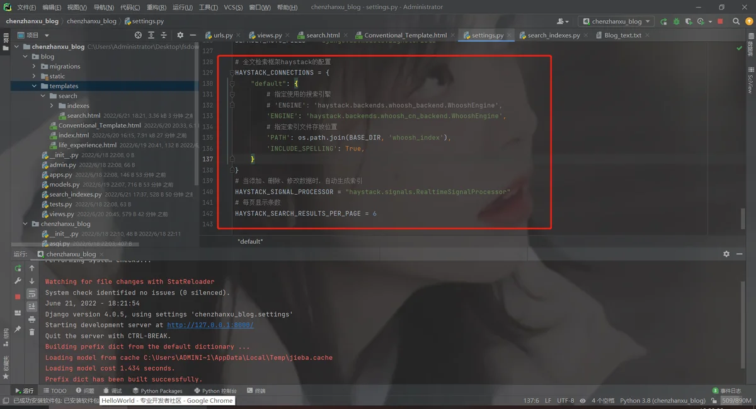The width and height of the screenshot is (756, 409).
Task: Stop the server via red square in the run panel
Action: [18, 296]
